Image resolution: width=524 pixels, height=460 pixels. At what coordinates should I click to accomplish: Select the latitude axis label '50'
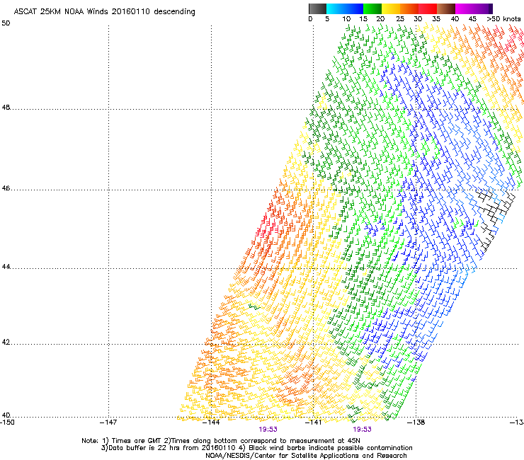pyautogui.click(x=6, y=23)
